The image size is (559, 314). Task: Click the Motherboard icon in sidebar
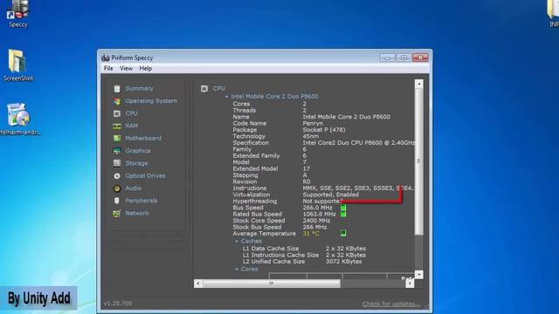pyautogui.click(x=116, y=139)
